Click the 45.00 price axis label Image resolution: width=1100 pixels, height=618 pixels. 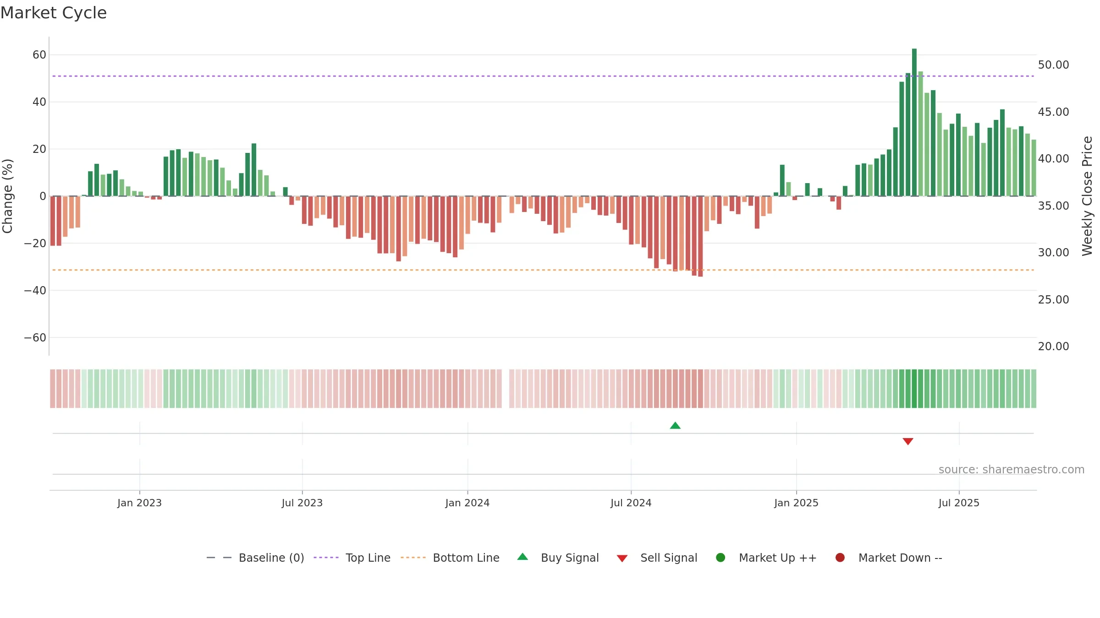1053,112
